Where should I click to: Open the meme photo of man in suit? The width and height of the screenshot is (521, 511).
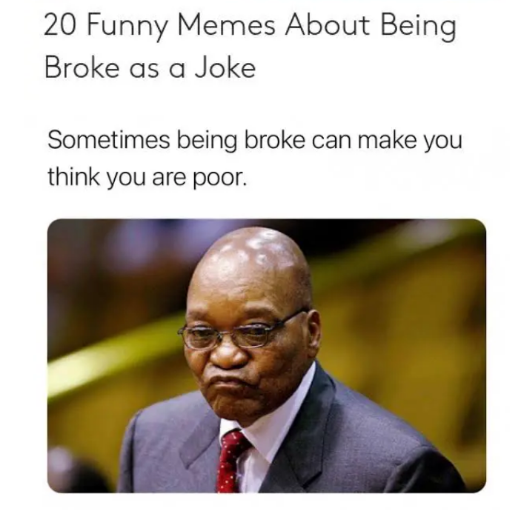coord(267,355)
